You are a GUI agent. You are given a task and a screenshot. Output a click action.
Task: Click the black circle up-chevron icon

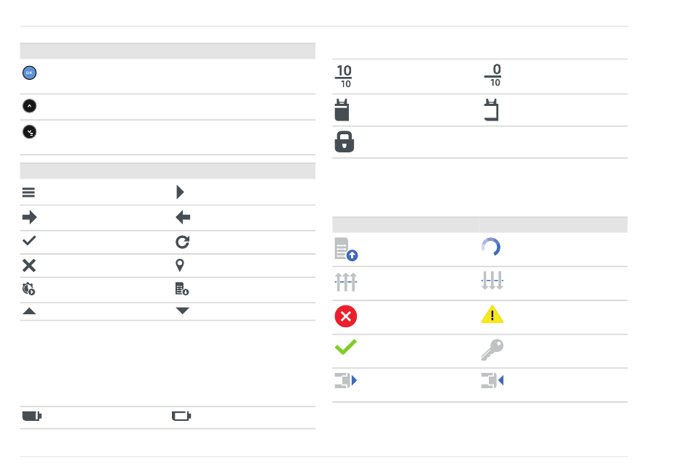click(x=30, y=106)
